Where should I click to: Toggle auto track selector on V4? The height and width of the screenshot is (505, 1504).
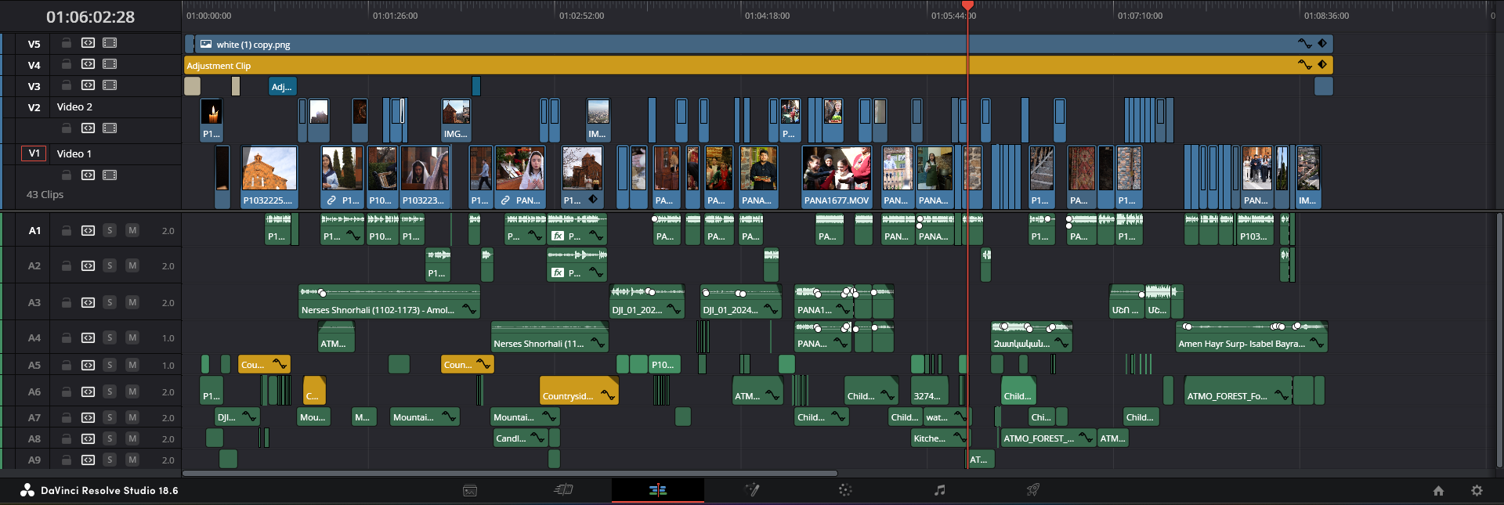[x=89, y=64]
